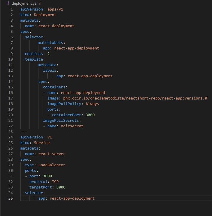Click 'react-deployment' name value

coord(56,26)
